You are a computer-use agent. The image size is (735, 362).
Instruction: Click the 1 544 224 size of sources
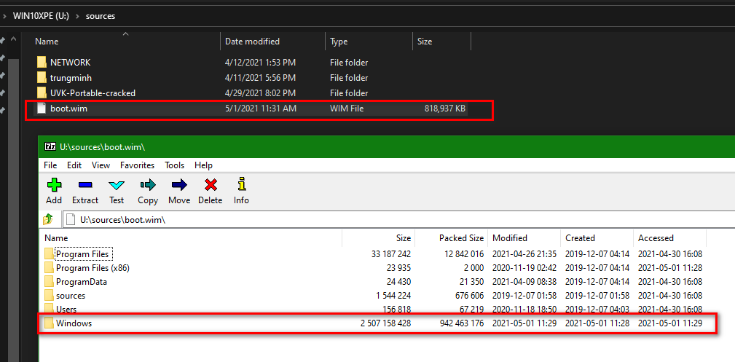[394, 296]
